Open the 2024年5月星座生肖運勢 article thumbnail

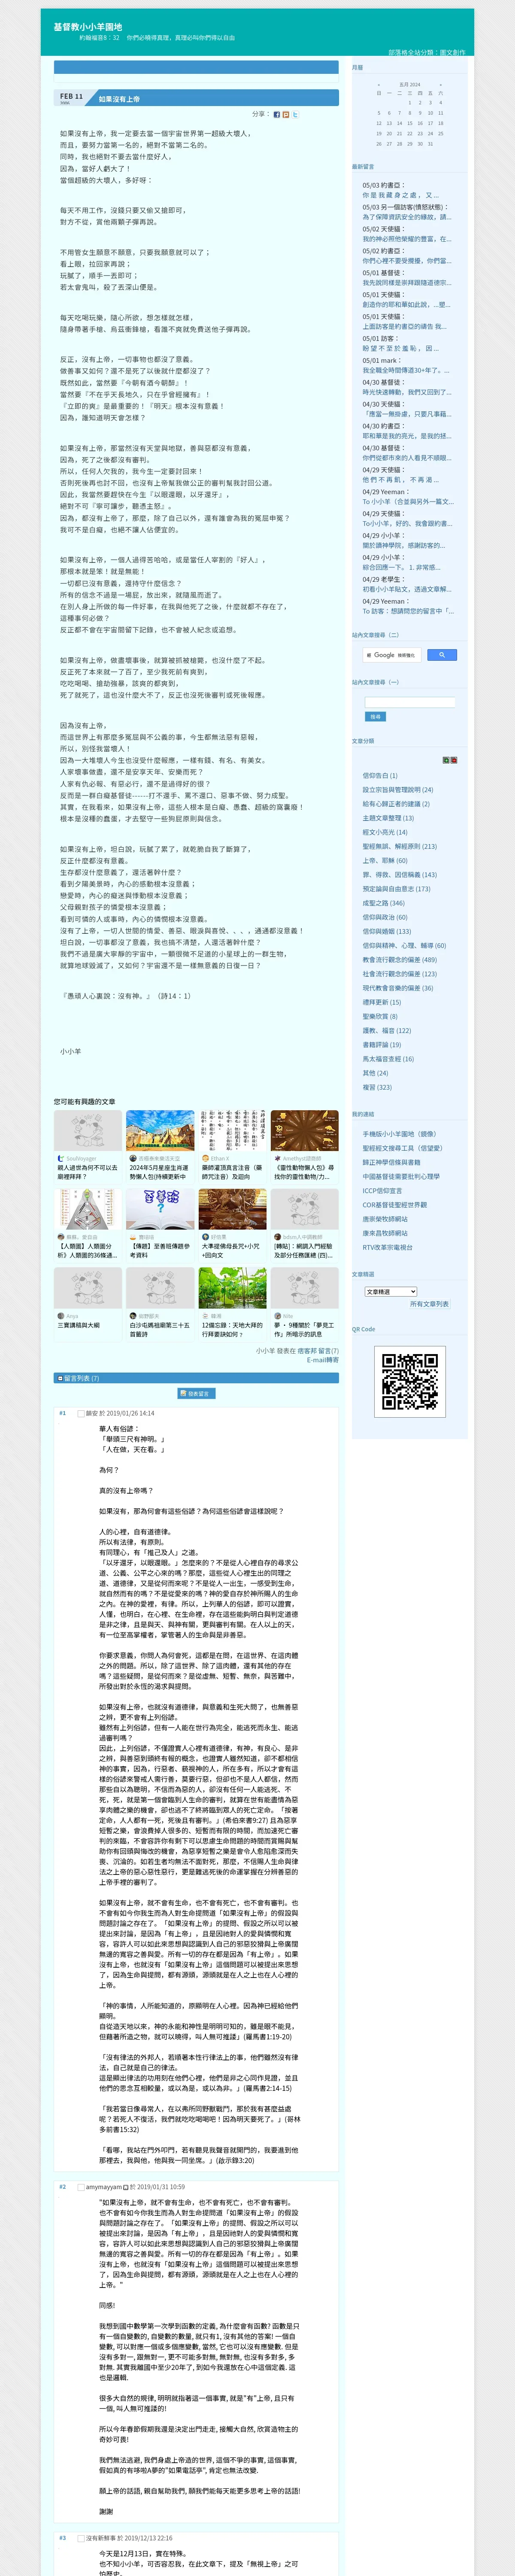pyautogui.click(x=160, y=1131)
